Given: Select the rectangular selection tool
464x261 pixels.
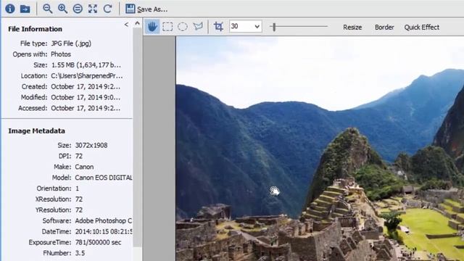Looking at the screenshot, I should tap(167, 27).
